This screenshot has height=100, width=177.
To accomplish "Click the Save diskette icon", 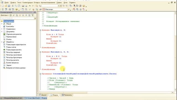I will (x=9, y=6).
